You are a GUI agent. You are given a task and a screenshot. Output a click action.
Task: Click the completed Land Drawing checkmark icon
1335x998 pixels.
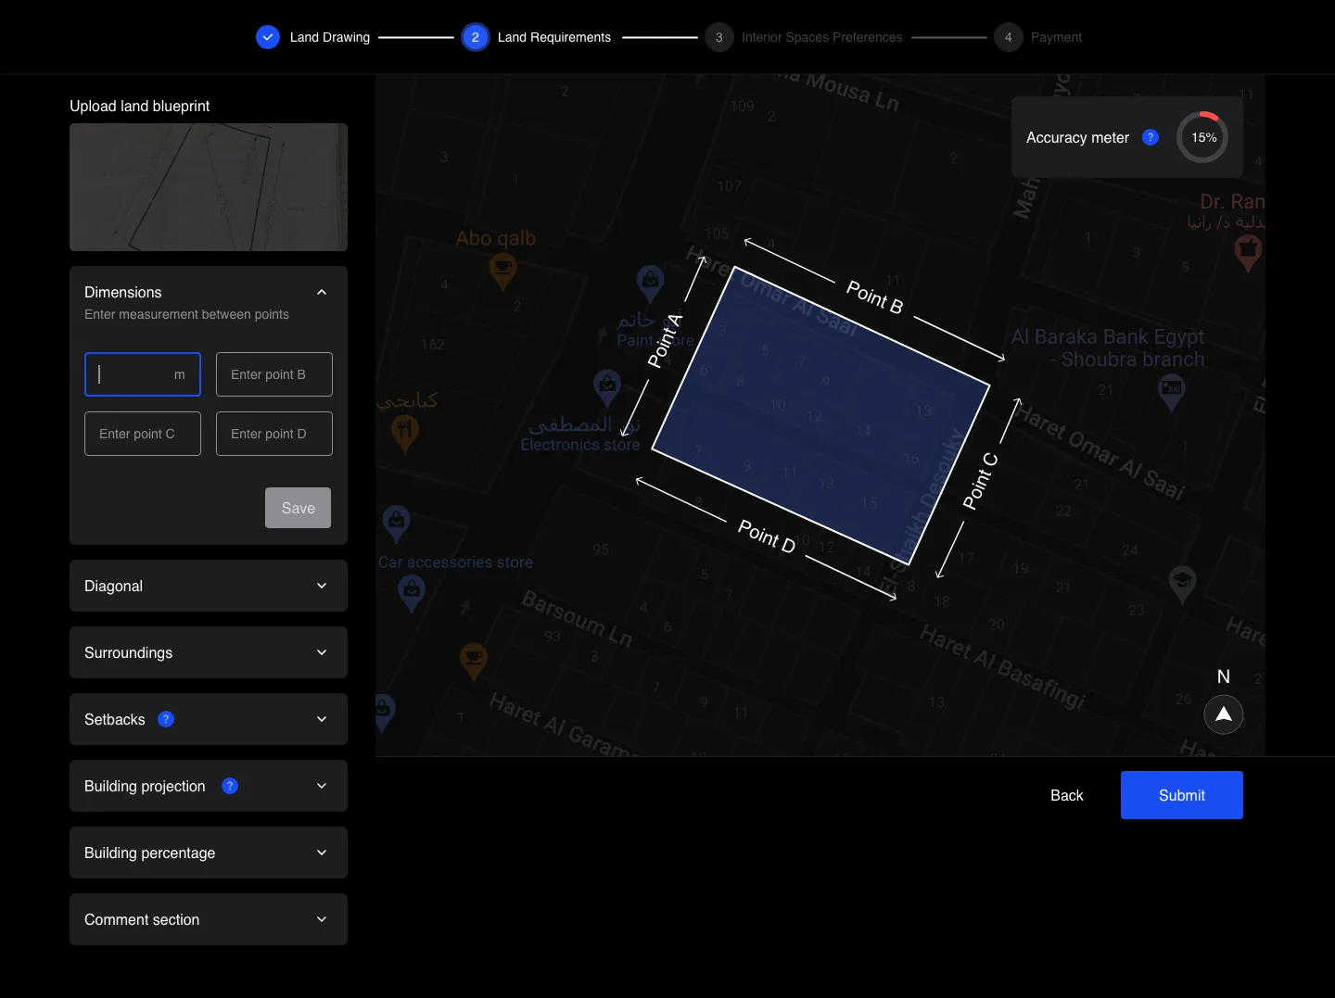[x=267, y=37]
